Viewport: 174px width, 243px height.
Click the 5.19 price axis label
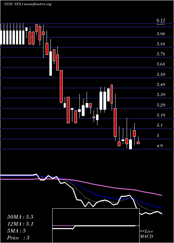161,115
